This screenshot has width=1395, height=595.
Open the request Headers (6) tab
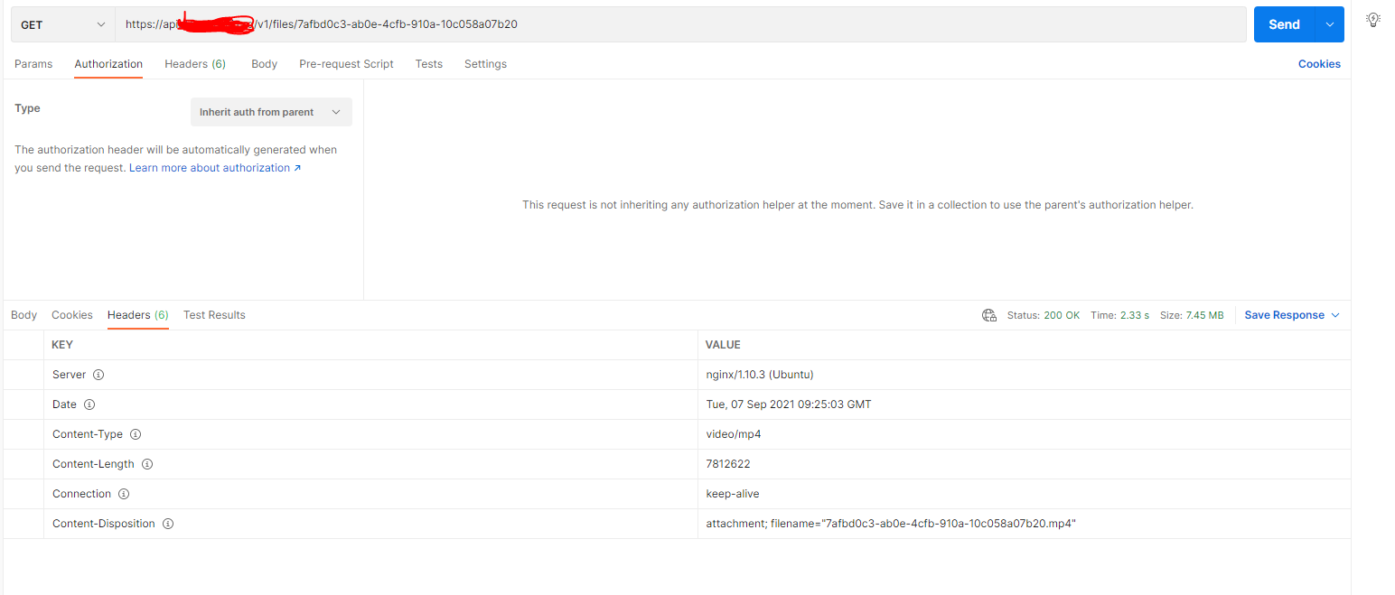(x=195, y=64)
